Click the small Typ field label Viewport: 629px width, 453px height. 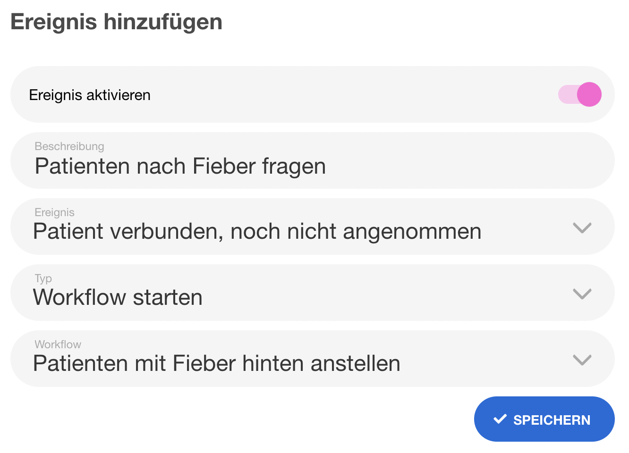point(43,278)
